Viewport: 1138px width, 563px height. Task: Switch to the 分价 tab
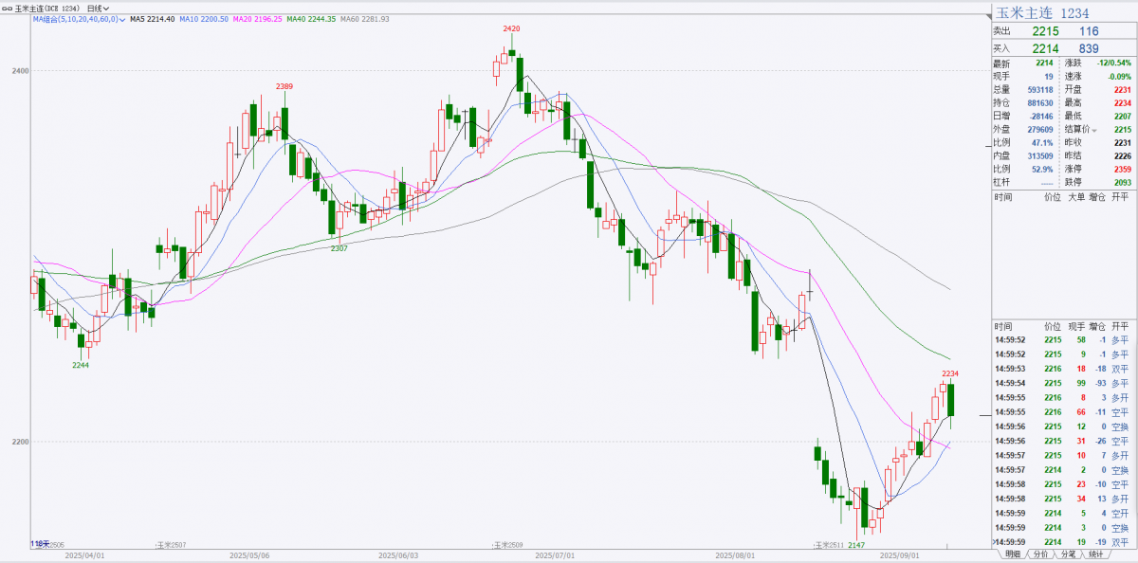pos(1040,554)
